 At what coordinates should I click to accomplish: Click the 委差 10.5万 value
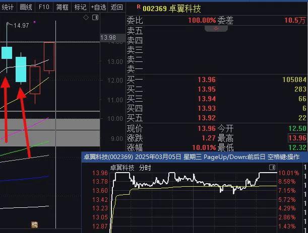(x=295, y=20)
